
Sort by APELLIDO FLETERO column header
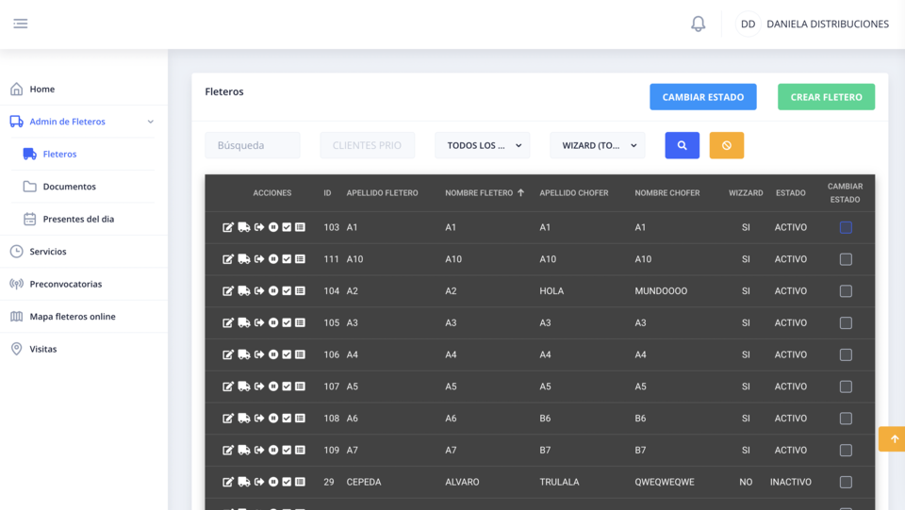[x=382, y=192]
